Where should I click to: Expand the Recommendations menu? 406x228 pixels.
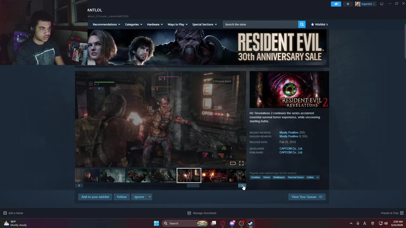click(106, 24)
